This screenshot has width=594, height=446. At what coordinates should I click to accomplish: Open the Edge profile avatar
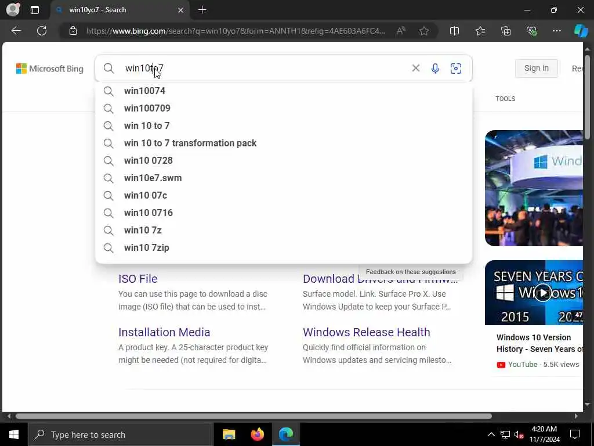13,9
